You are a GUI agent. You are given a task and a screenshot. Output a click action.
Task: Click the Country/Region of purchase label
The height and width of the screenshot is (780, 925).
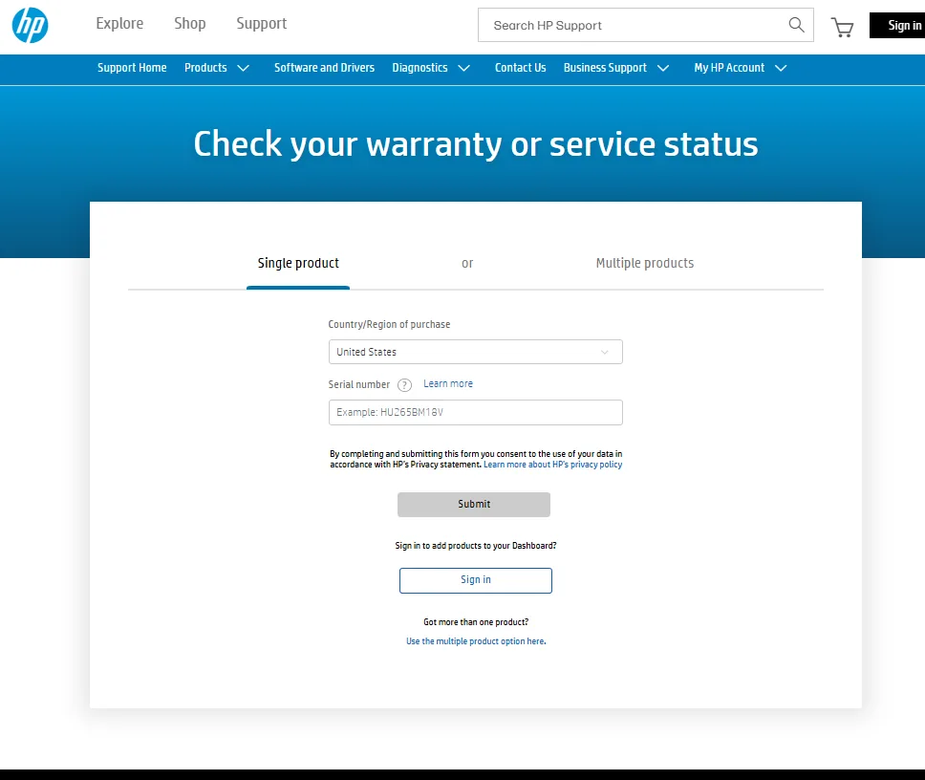pos(389,324)
